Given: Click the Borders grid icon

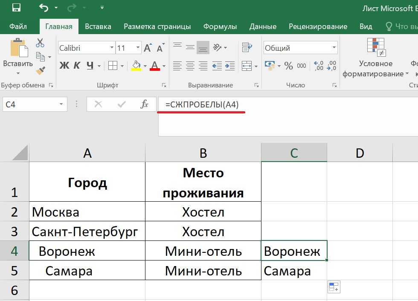Looking at the screenshot, I should pos(113,66).
